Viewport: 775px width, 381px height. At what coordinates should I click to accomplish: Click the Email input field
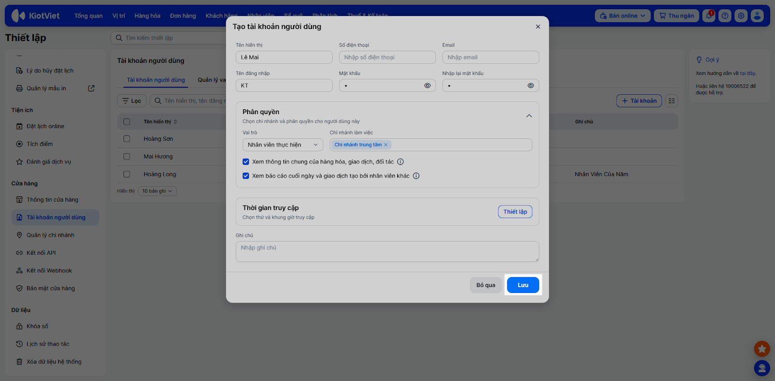[x=491, y=58]
